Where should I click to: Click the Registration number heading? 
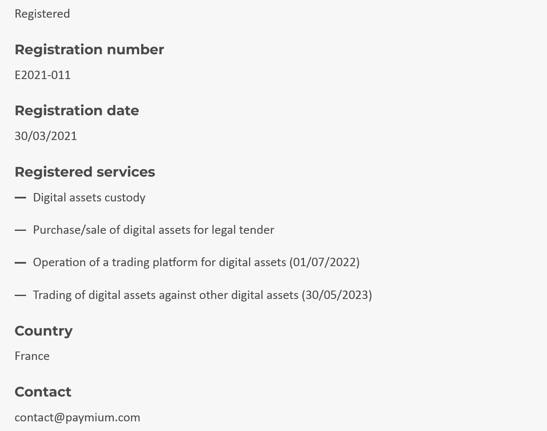89,50
